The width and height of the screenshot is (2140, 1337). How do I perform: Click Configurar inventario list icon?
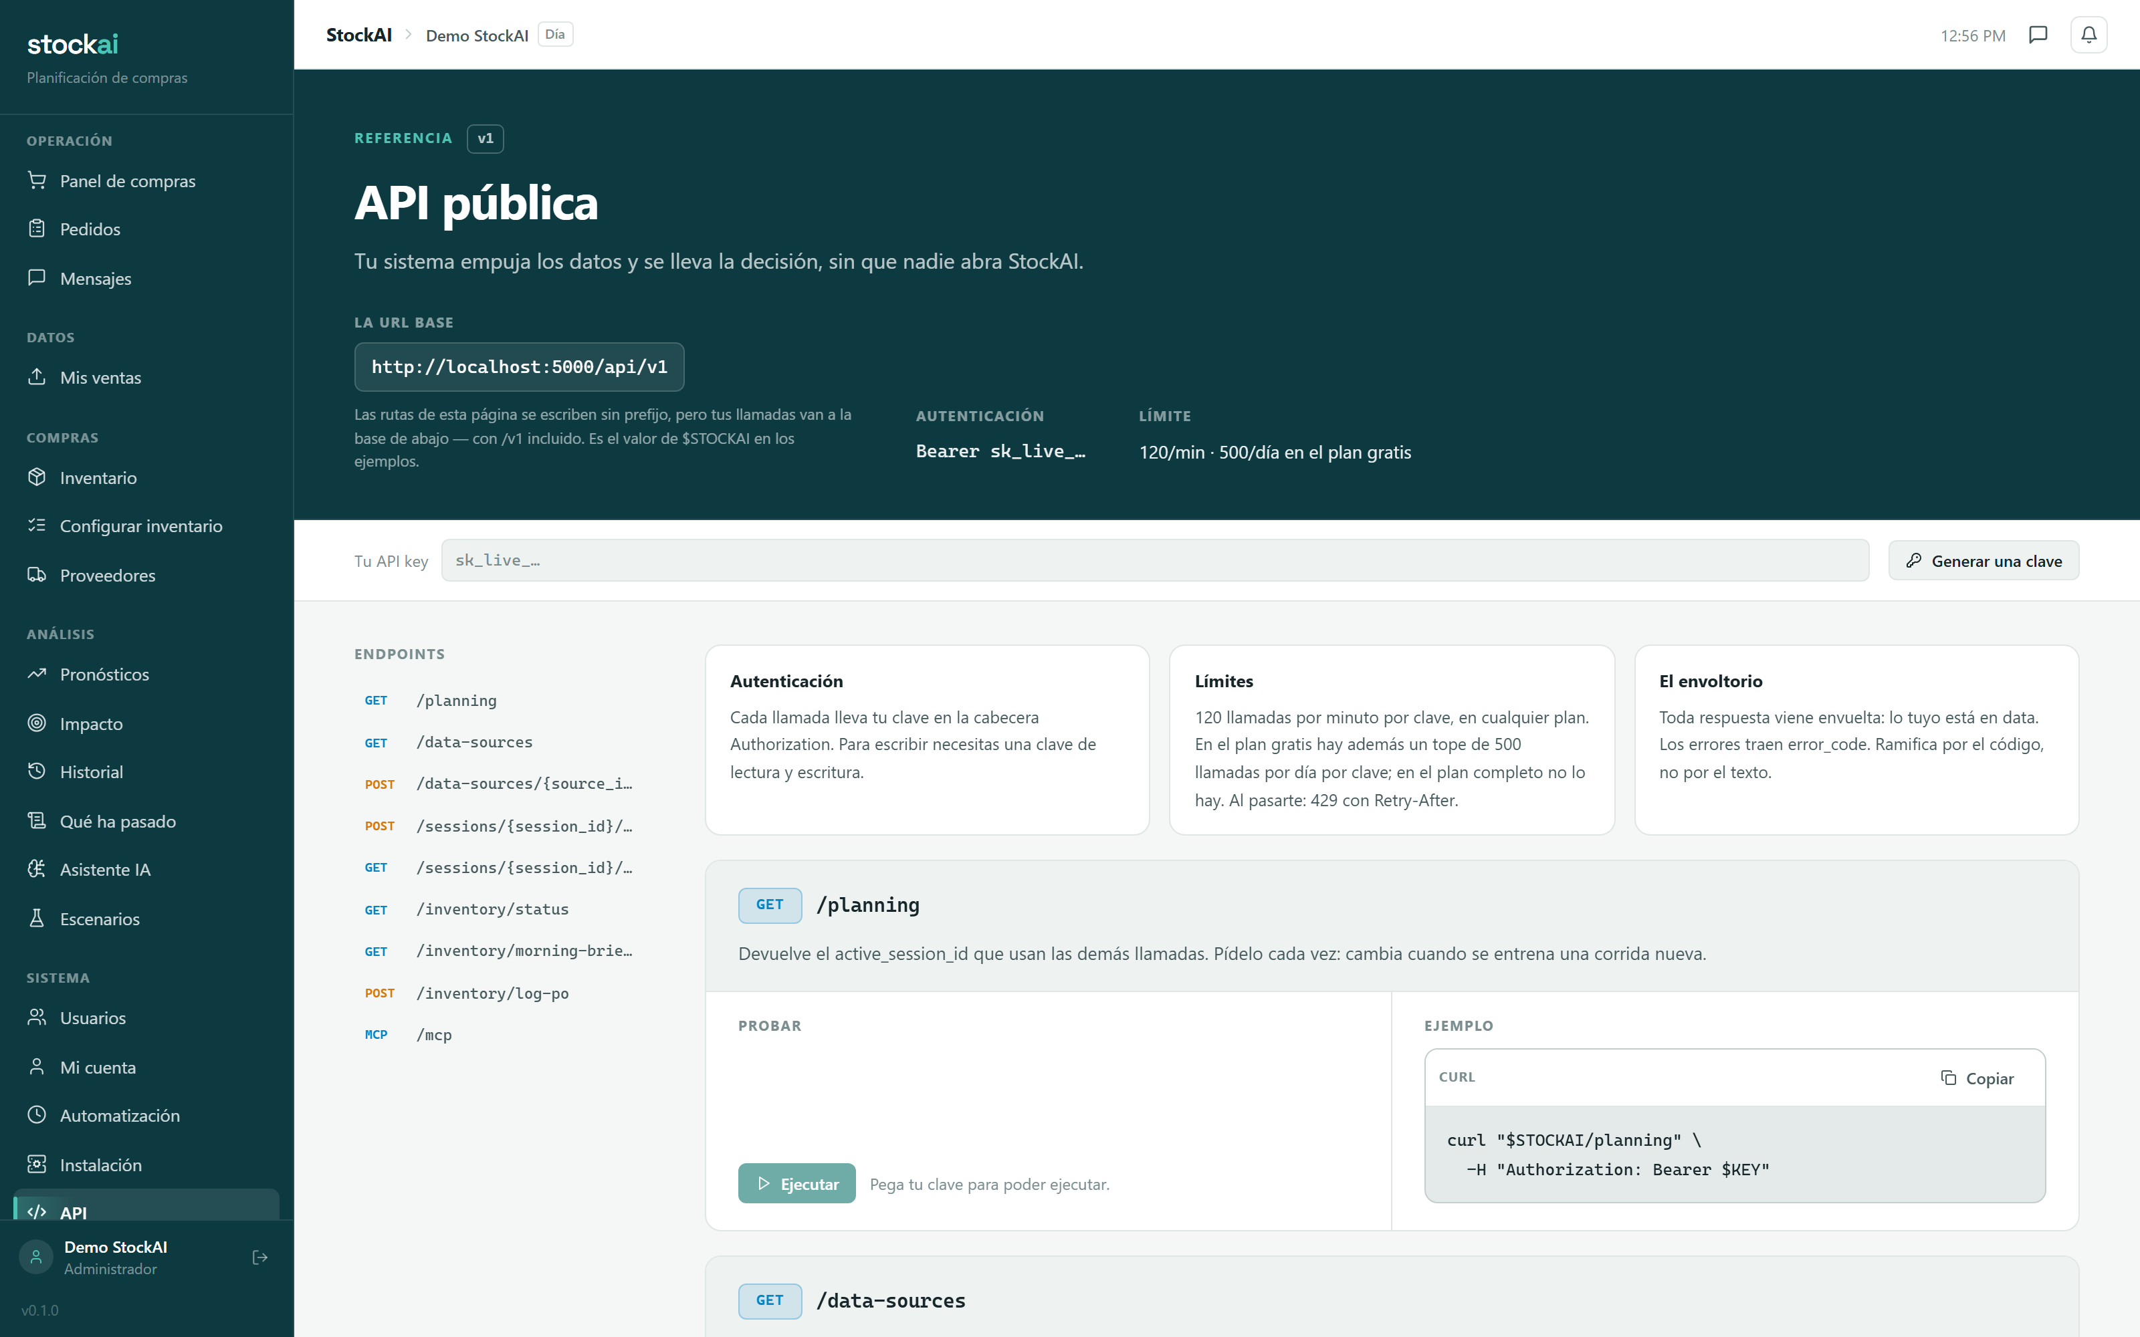click(36, 525)
